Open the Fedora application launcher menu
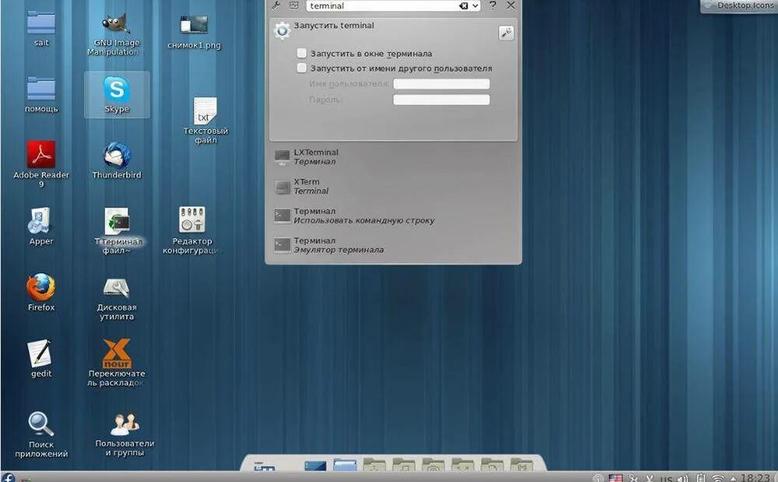 8,477
